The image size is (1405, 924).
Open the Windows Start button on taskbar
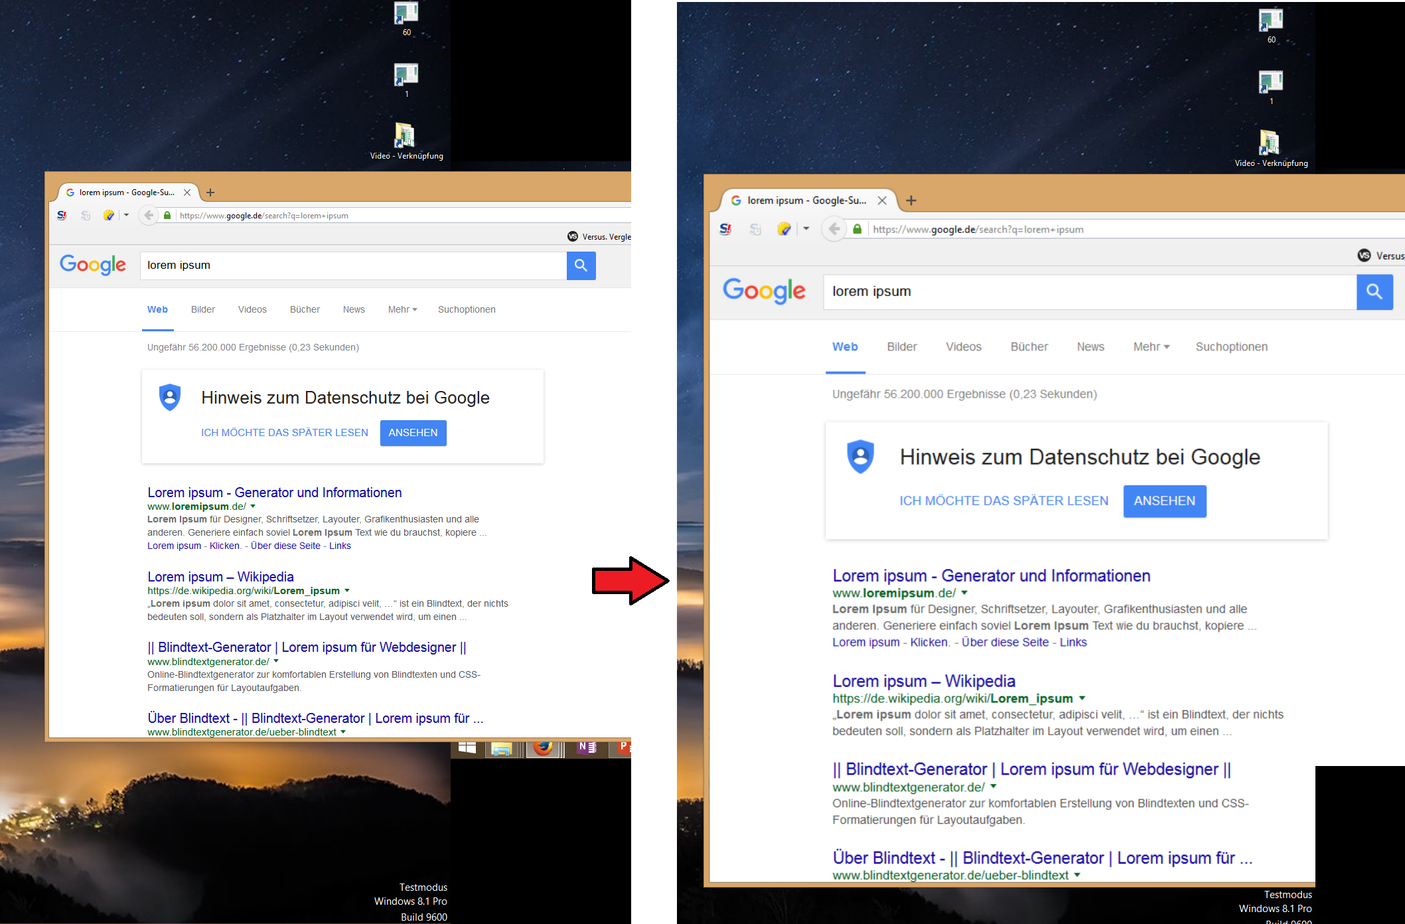tap(467, 748)
